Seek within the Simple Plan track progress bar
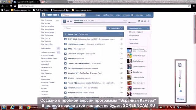This screenshot has height=110, width=196. point(100,23)
